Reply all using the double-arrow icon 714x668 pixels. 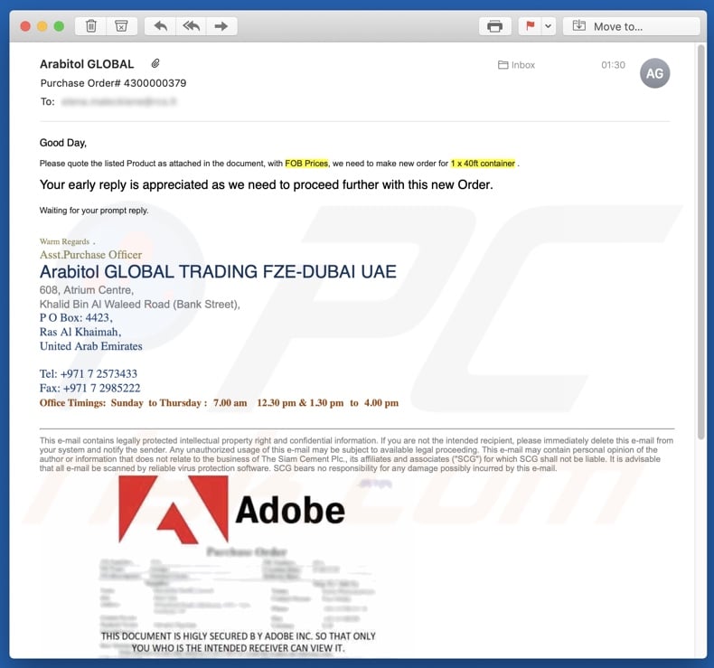point(192,26)
